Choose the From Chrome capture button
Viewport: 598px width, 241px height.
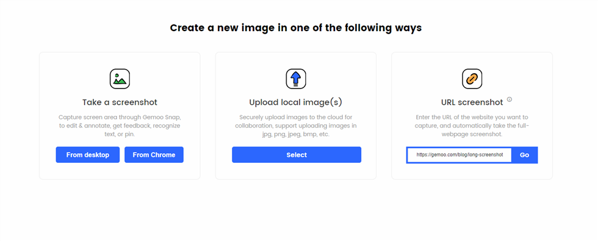coord(154,155)
